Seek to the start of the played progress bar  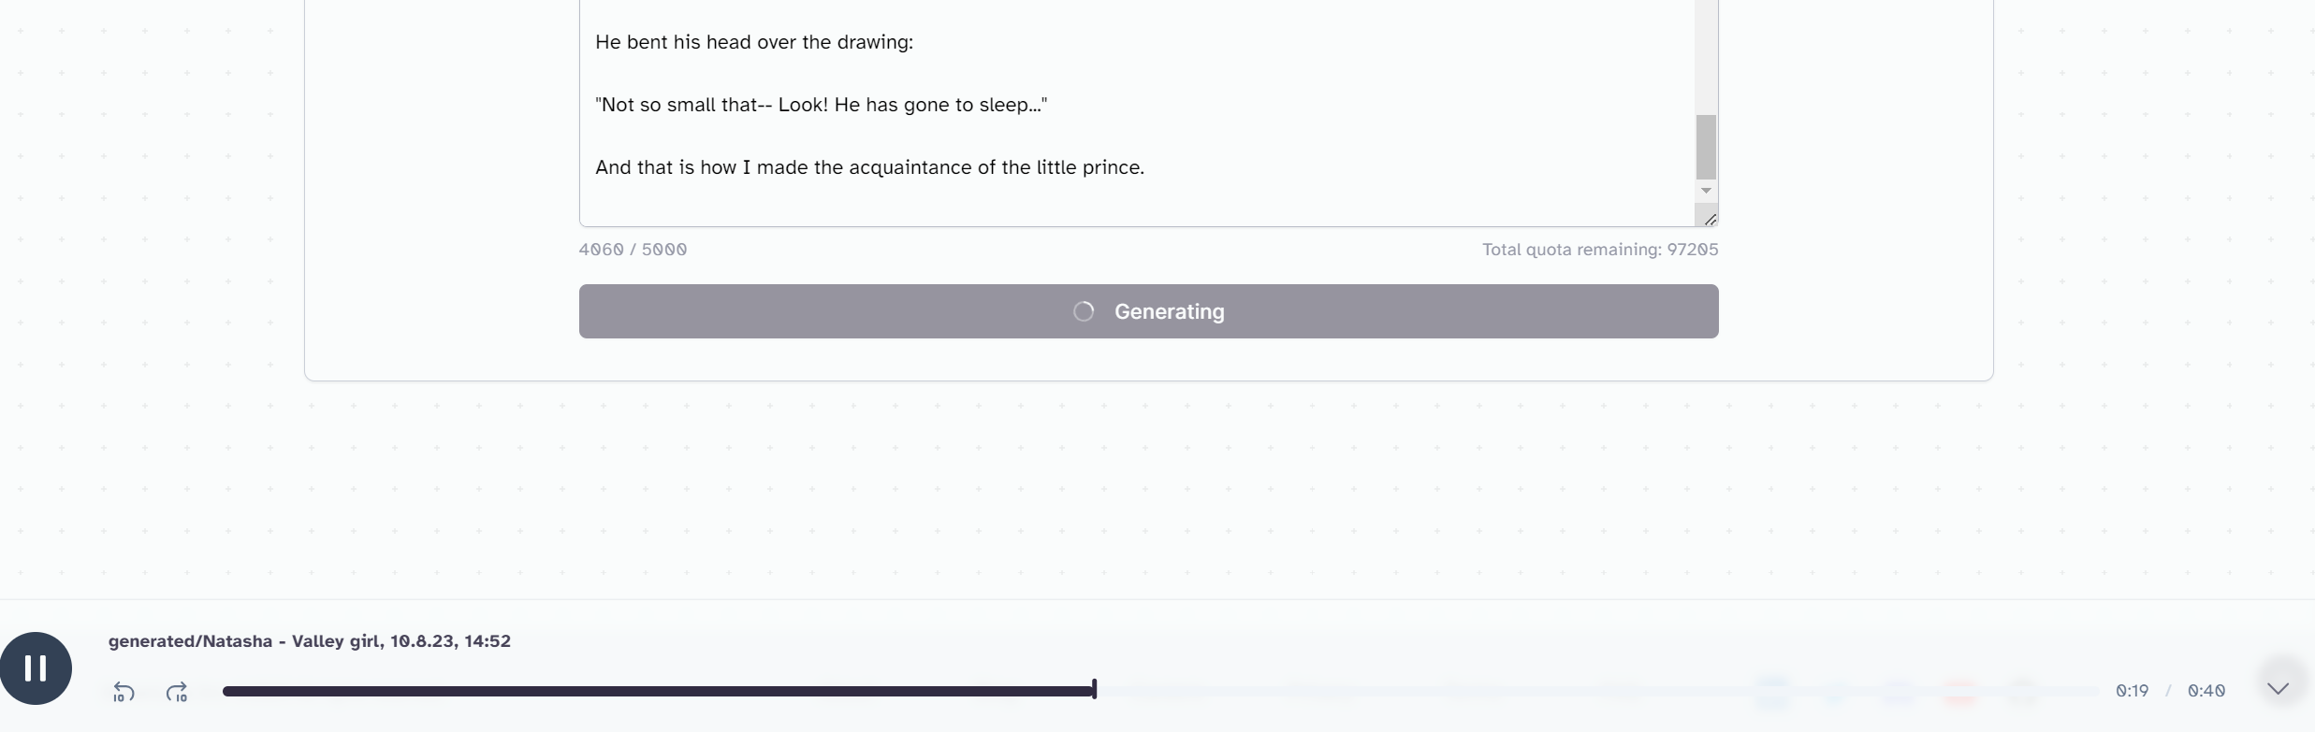227,691
